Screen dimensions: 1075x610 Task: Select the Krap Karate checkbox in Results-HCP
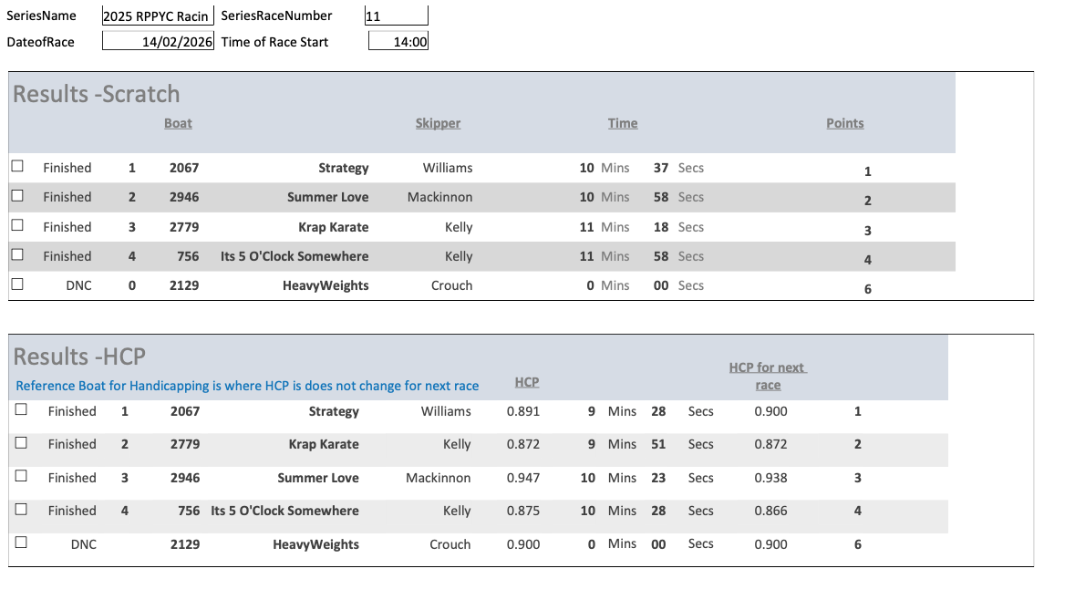[x=21, y=443]
